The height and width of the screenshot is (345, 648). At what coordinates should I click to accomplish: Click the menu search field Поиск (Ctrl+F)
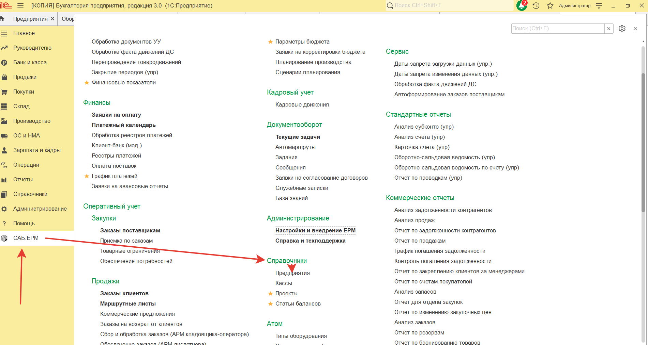coord(558,29)
